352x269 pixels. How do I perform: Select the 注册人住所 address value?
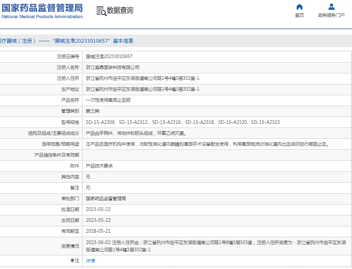point(143,78)
